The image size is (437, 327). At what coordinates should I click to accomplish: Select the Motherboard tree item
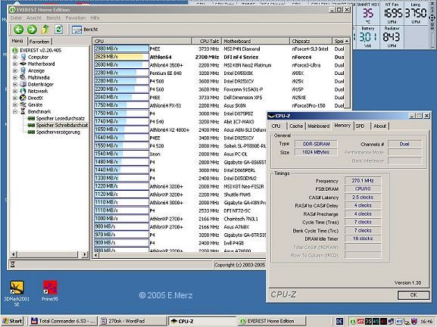(x=41, y=64)
